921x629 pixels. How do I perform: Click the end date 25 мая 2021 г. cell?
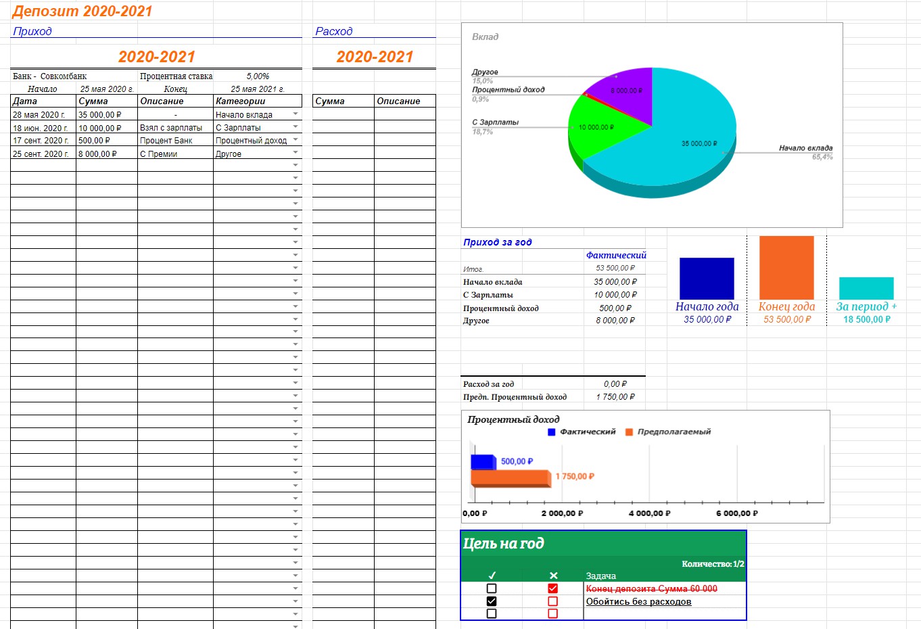(x=258, y=89)
